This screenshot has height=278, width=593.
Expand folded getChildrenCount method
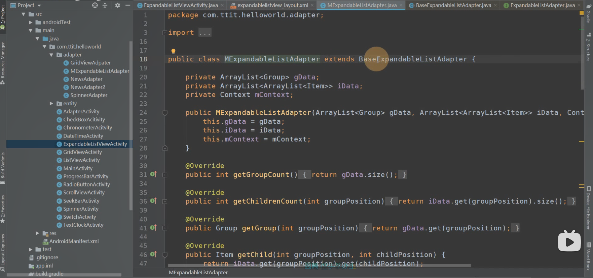point(165,202)
